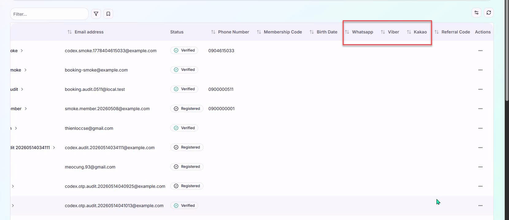Image resolution: width=509 pixels, height=220 pixels.
Task: Expand the chevron in booking.audit.0511 row
Action: (22, 89)
